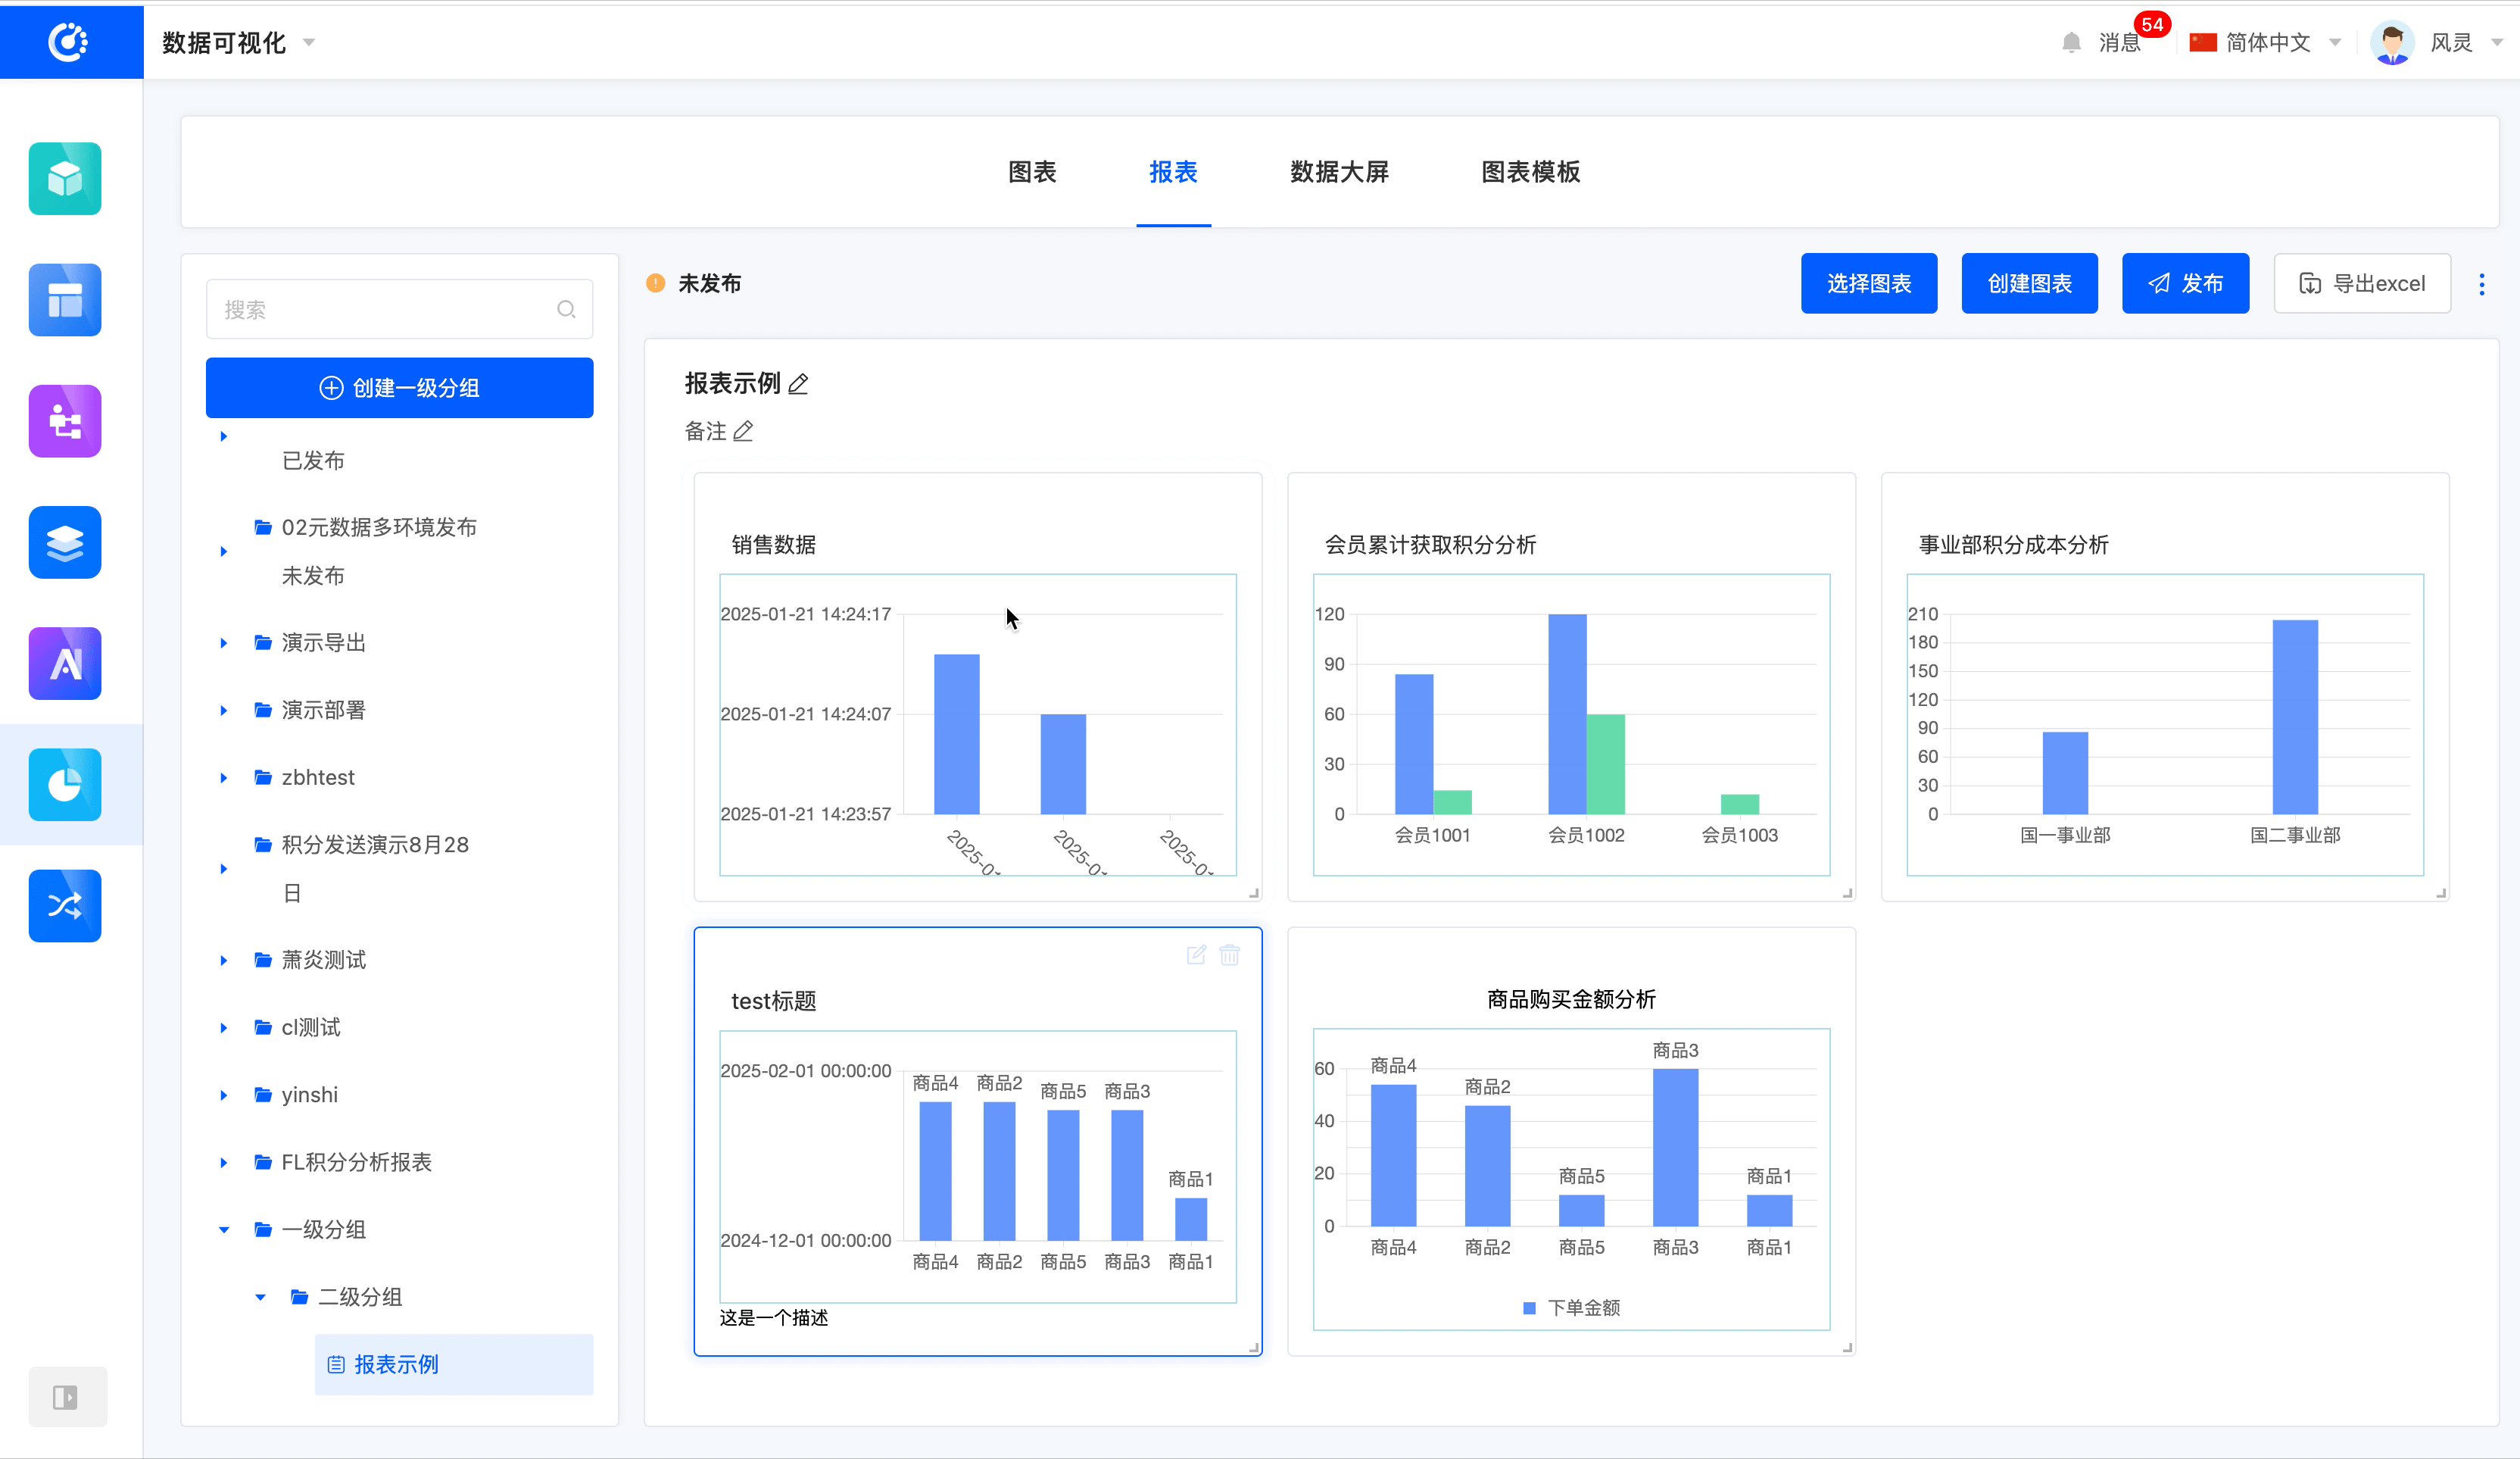Click the shuffle arrows sidebar icon

(65, 905)
